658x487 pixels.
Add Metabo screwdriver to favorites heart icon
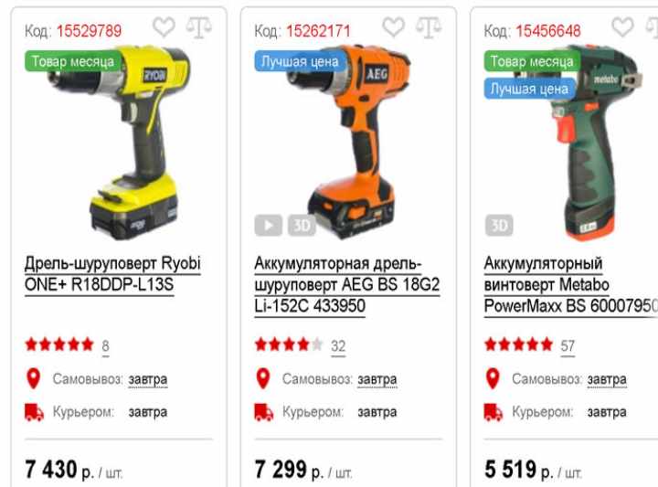coord(622,27)
